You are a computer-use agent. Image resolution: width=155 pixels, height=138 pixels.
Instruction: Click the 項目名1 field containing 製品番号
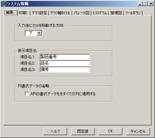point(65,57)
